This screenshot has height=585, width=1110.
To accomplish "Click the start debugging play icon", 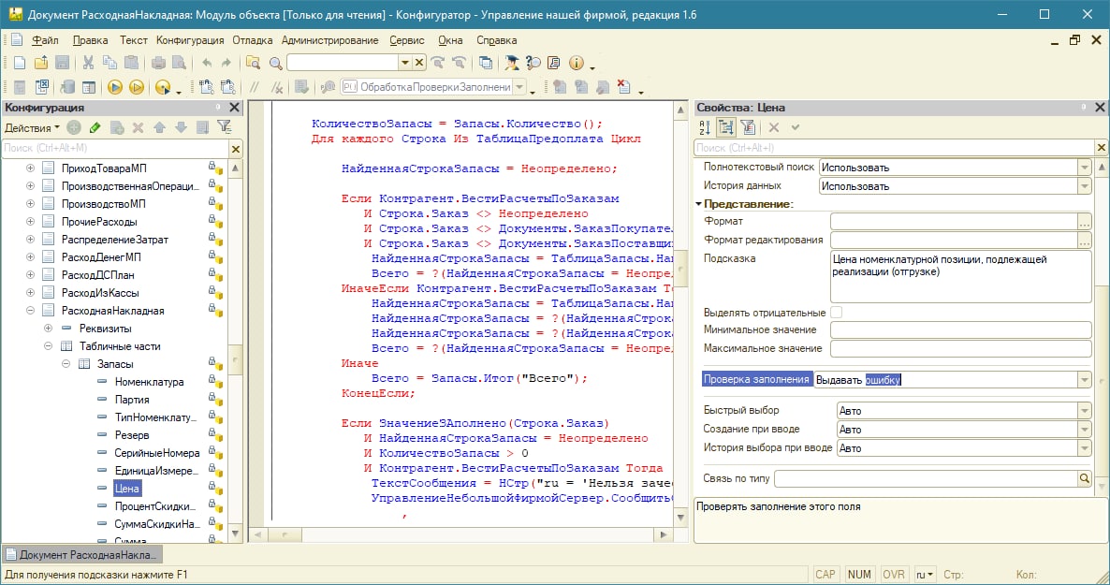I will pyautogui.click(x=115, y=87).
